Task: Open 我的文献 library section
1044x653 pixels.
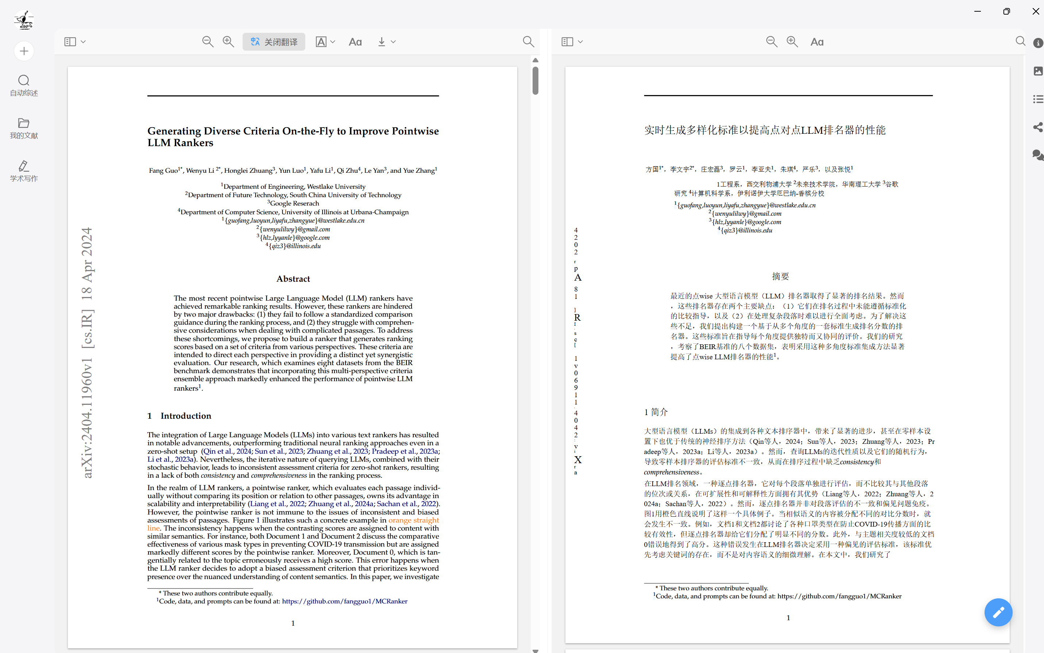Action: (24, 128)
